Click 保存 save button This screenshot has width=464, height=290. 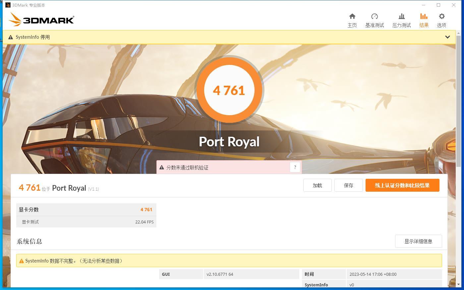pos(348,185)
